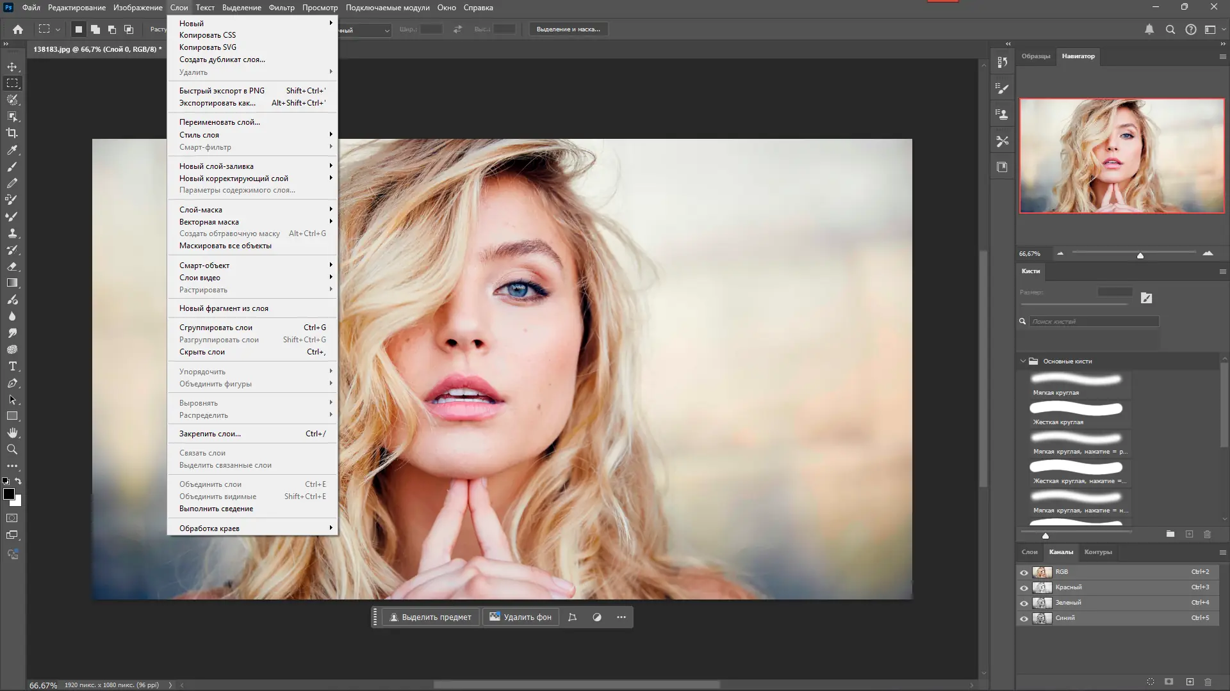
Task: Click the Удалить фон button
Action: (x=520, y=617)
